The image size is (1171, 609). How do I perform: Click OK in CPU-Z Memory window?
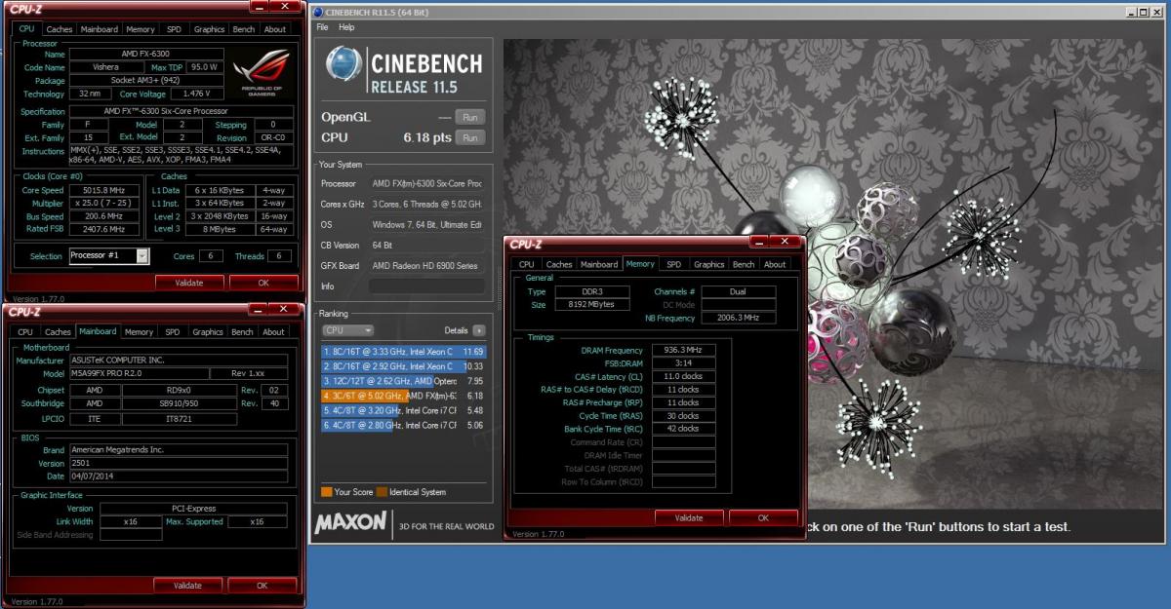coord(763,517)
